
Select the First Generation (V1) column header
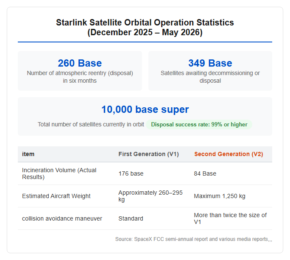[148, 154]
